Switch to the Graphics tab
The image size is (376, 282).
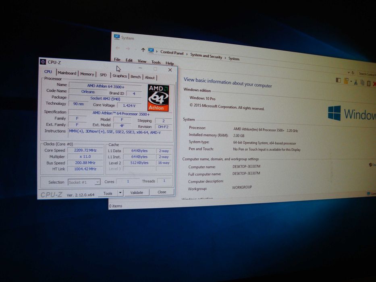point(120,76)
